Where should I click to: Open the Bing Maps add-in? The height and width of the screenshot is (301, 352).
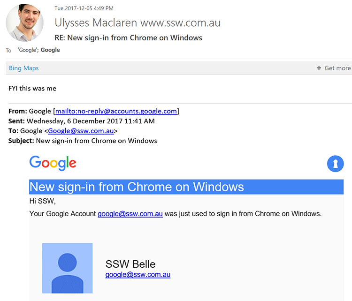click(23, 68)
